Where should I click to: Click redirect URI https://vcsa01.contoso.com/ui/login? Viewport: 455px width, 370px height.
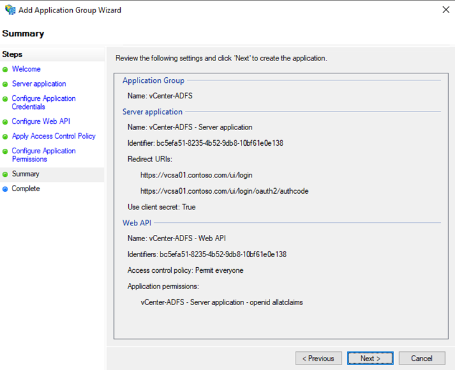click(197, 175)
